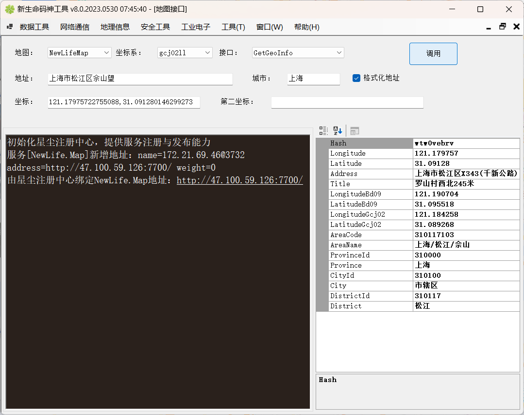Click the app clover icon in title bar

tap(10, 9)
